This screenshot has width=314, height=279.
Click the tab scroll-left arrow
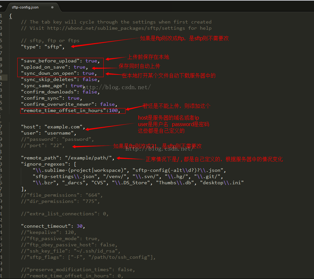1,7
